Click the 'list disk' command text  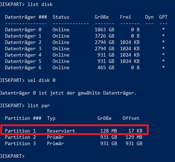point(40,5)
